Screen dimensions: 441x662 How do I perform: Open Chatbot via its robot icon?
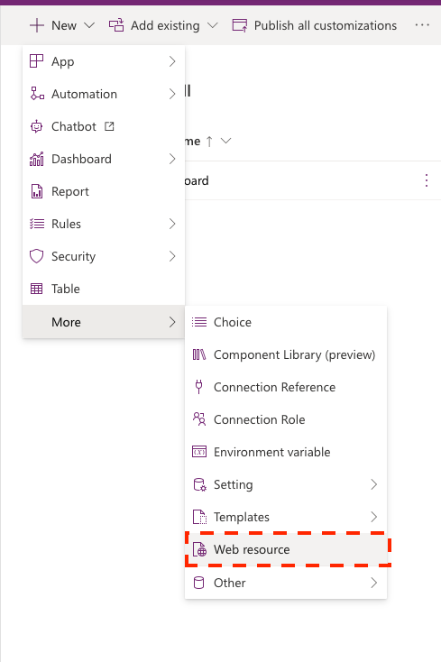[x=36, y=126]
